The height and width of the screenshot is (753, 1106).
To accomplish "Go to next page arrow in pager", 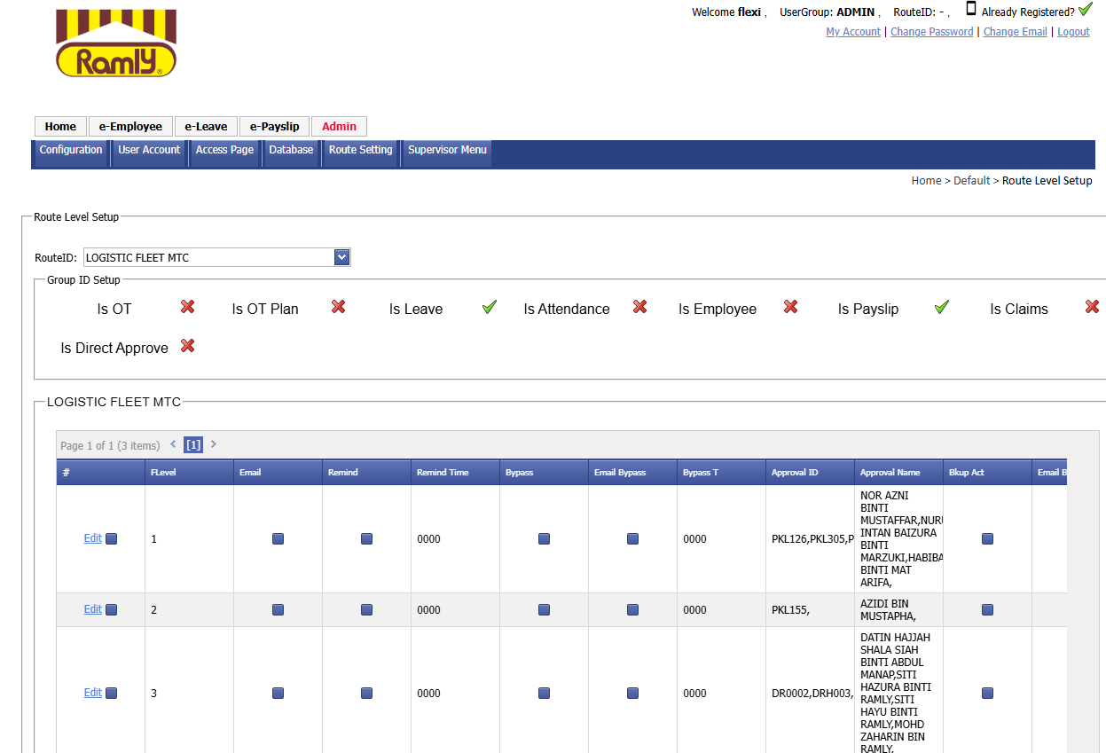I will point(214,444).
